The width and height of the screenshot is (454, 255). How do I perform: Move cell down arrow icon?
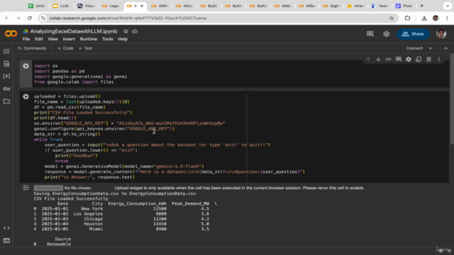(378, 59)
